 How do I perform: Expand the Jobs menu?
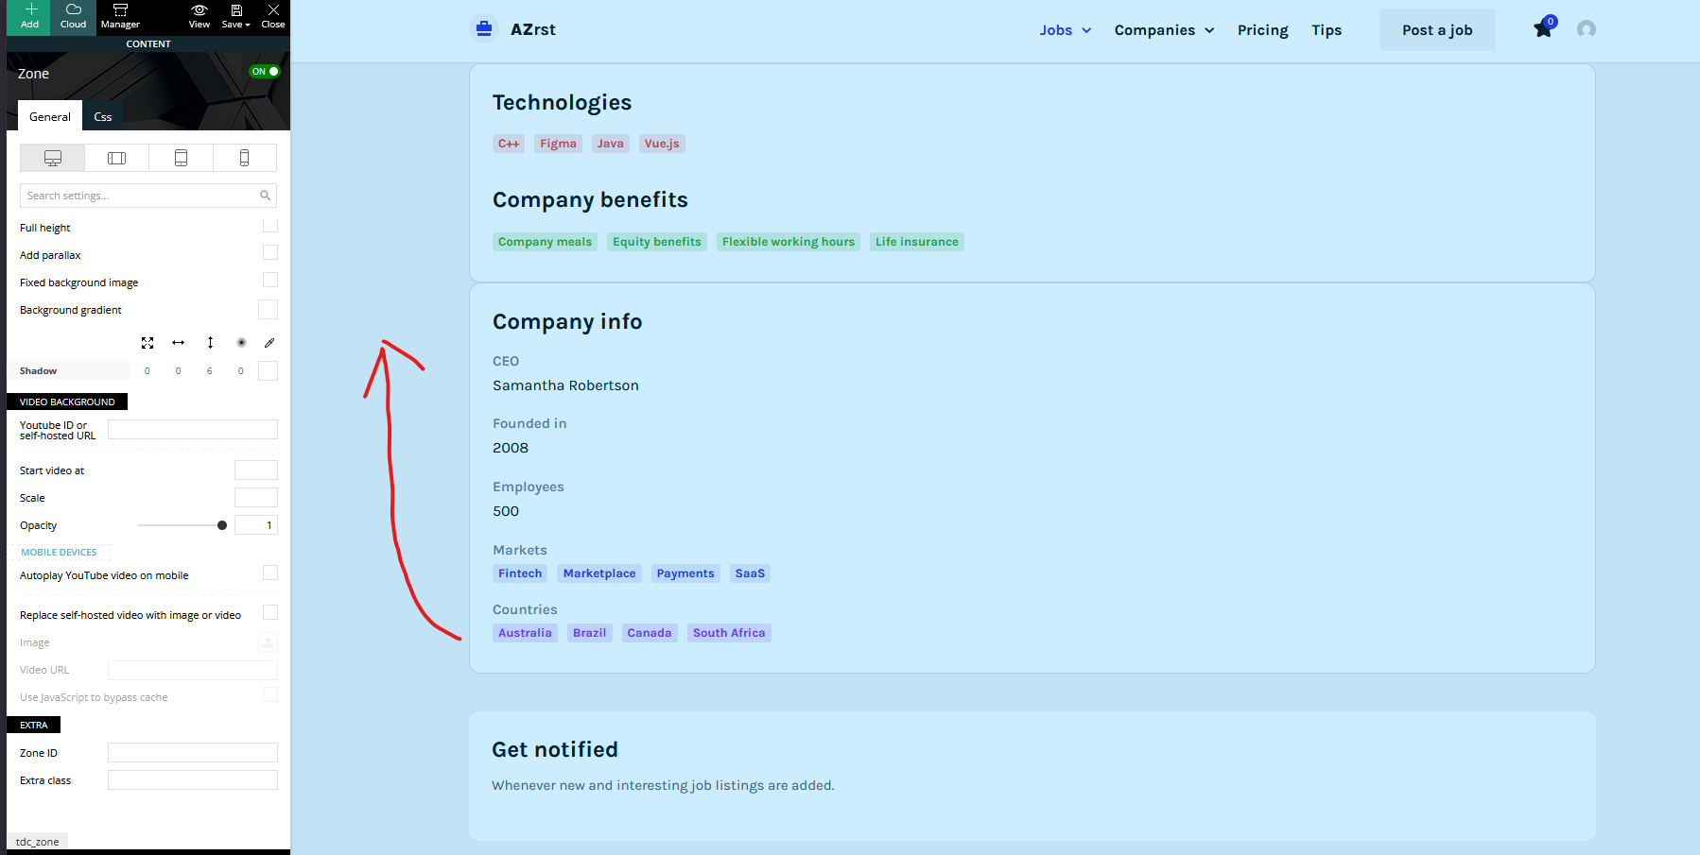coord(1066,30)
